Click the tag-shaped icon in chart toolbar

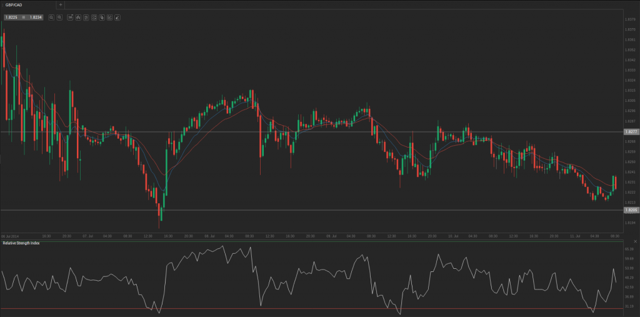click(101, 18)
